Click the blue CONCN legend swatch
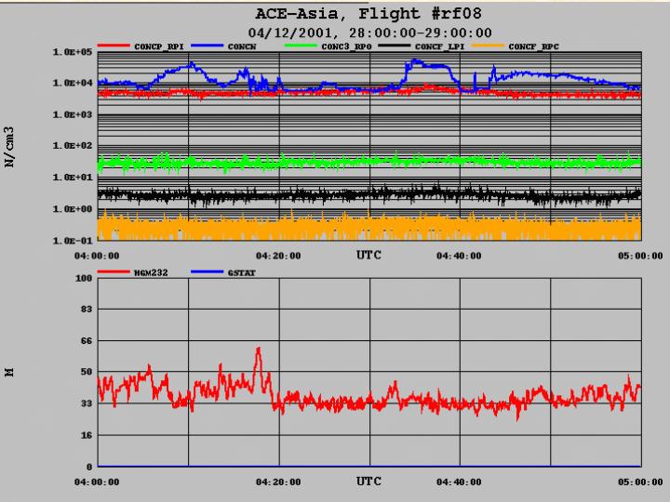Image resolution: width=670 pixels, height=502 pixels. click(208, 46)
